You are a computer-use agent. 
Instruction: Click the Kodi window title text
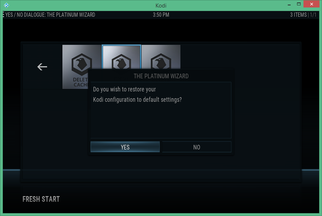(x=161, y=6)
